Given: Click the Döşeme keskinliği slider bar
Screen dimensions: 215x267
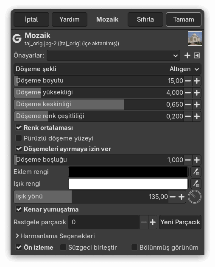Looking at the screenshot, I should (x=99, y=105).
